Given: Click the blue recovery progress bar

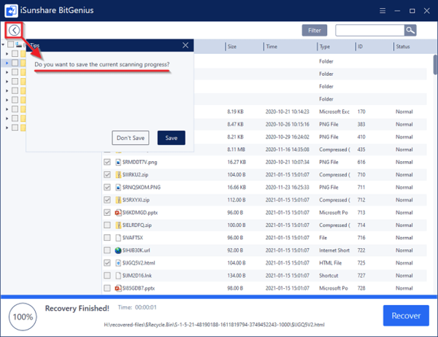Looking at the screenshot, I should (219, 297).
